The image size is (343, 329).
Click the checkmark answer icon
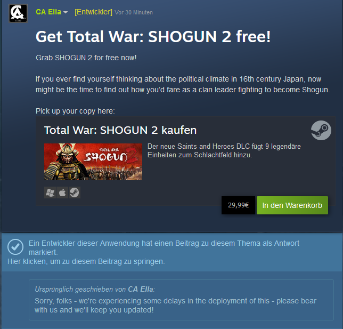(15, 247)
